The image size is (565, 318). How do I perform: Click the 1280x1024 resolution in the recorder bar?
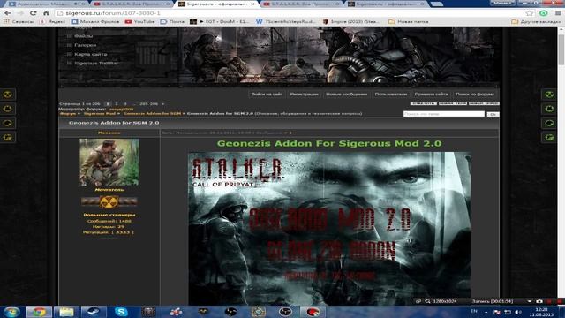[445, 301]
